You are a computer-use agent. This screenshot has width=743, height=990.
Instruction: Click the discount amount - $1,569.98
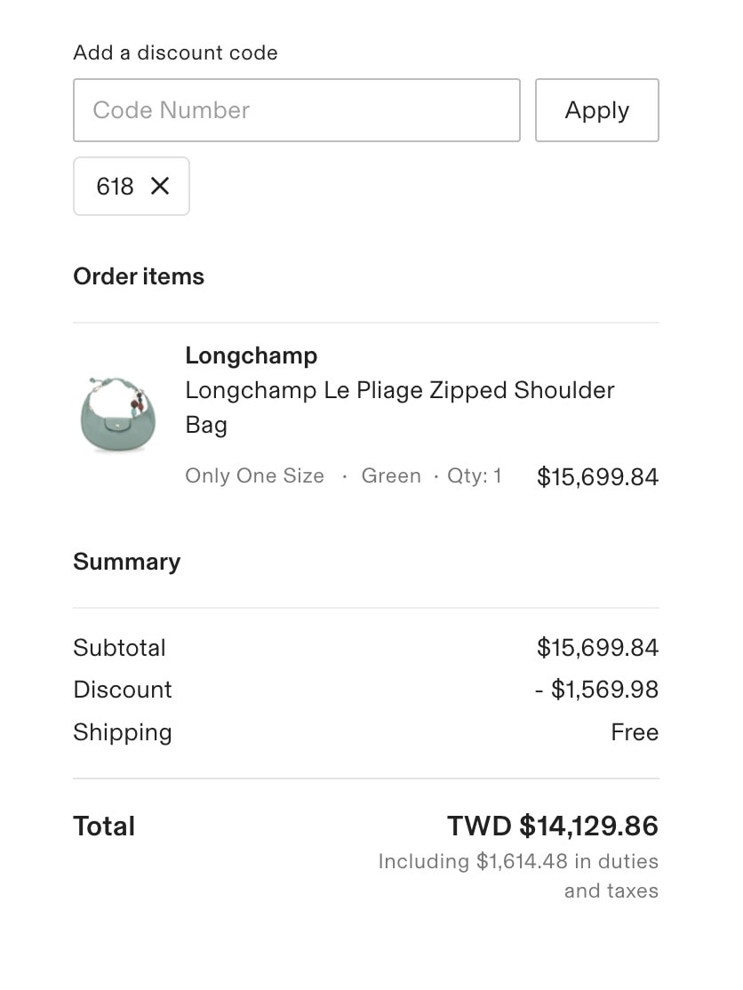coord(596,690)
